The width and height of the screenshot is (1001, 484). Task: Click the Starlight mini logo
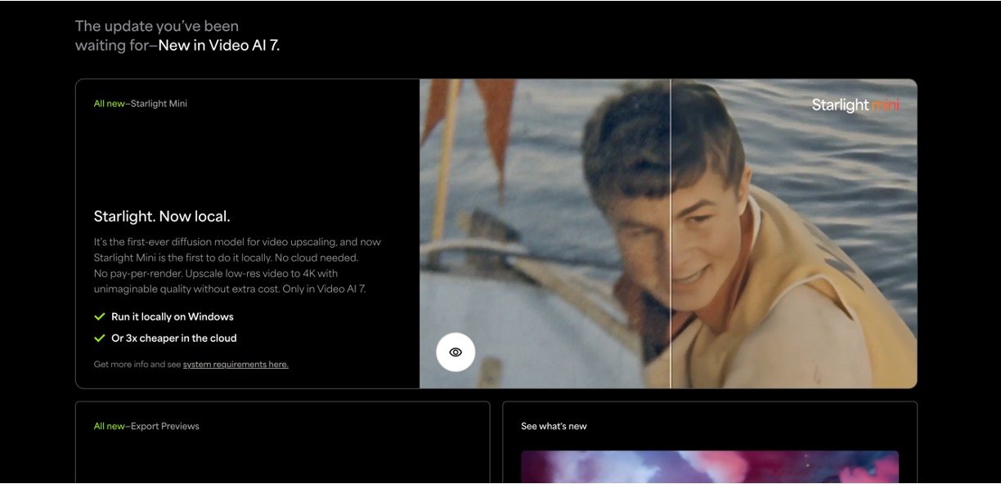(x=855, y=105)
